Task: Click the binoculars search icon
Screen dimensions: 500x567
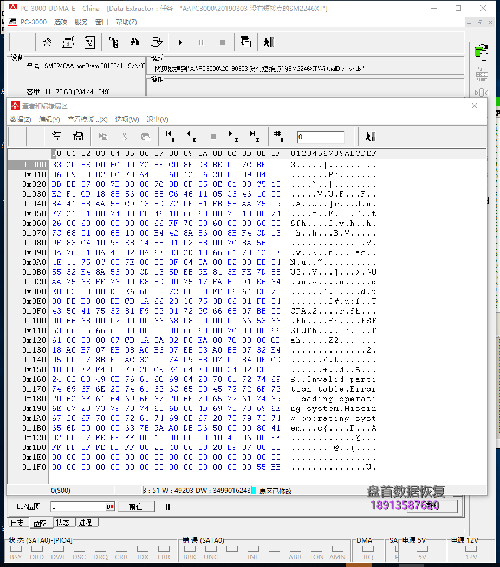Action: click(134, 42)
